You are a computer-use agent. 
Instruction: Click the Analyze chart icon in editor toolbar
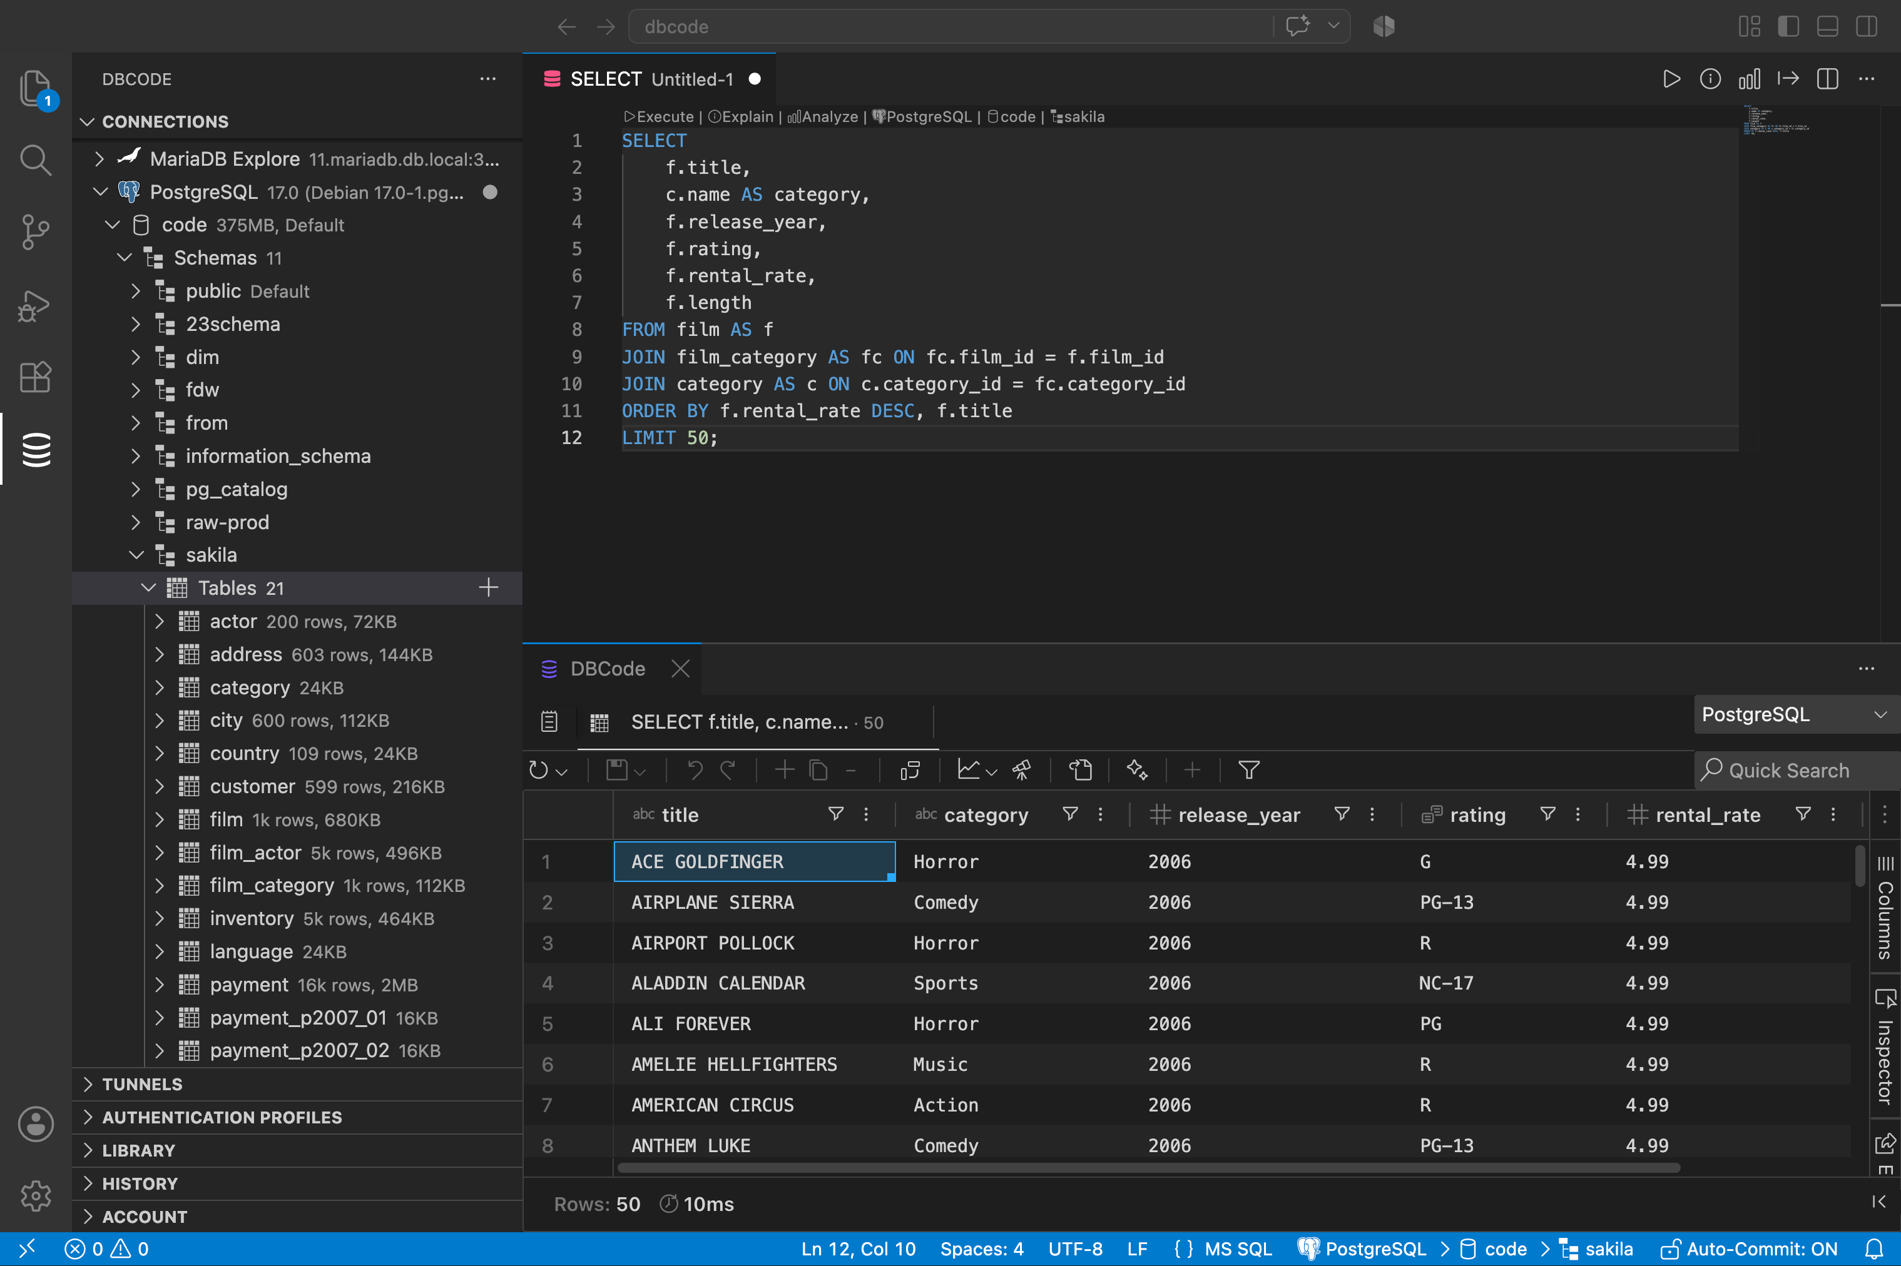[x=1749, y=79]
